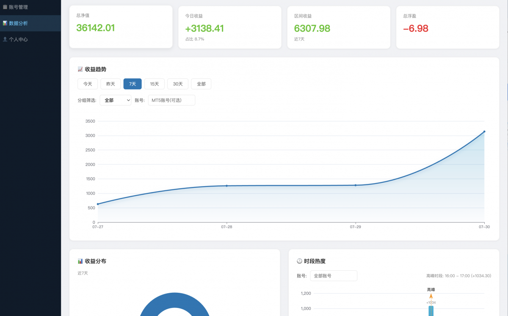The width and height of the screenshot is (508, 316).
Task: Open 账号管理 in the sidebar
Action: [30, 7]
